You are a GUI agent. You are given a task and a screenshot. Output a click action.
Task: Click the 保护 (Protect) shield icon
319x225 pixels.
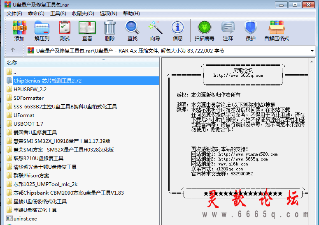click(x=250, y=28)
